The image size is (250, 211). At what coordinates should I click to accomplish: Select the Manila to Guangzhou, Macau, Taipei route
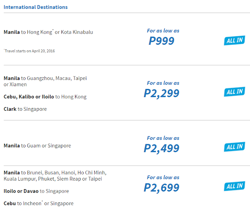45,81
